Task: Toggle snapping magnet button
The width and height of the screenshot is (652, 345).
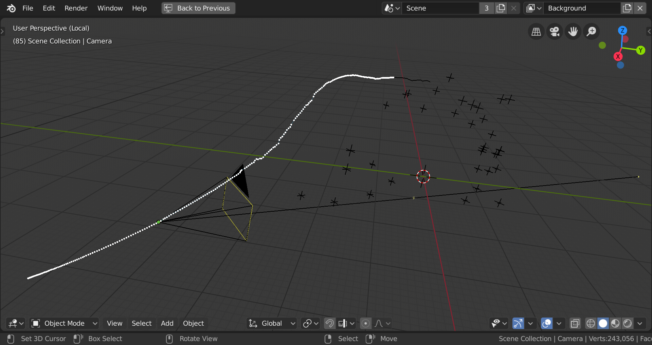Action: (329, 323)
